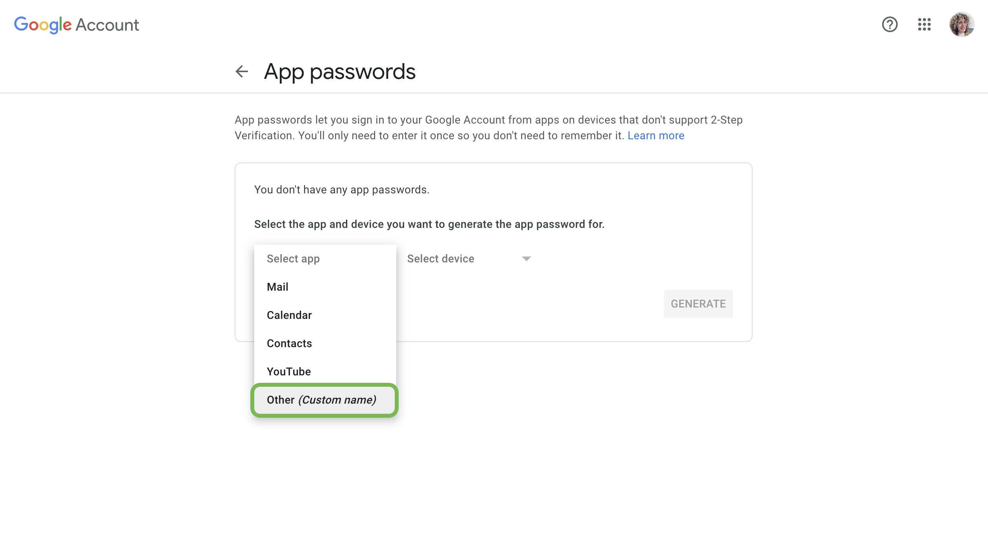Open the Select device dropdown

click(x=441, y=258)
